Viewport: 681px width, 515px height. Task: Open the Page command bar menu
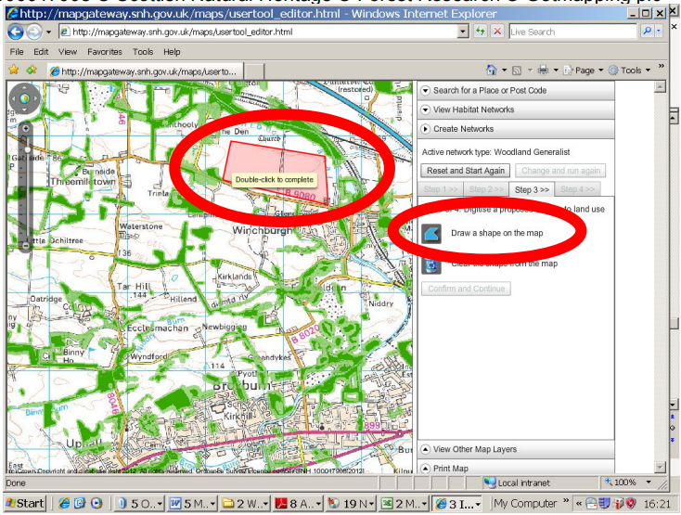584,70
